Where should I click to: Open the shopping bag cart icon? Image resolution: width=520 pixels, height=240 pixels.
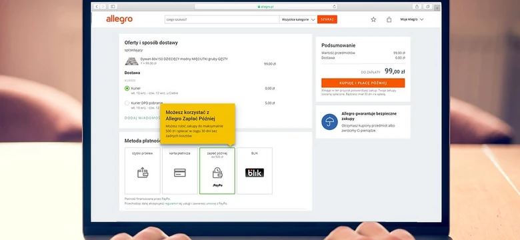[389, 19]
